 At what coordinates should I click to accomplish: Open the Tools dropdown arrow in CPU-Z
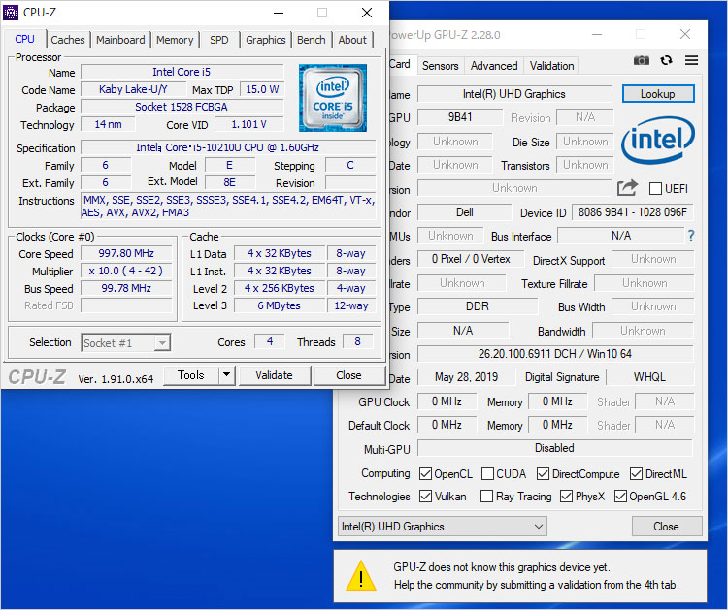point(226,374)
